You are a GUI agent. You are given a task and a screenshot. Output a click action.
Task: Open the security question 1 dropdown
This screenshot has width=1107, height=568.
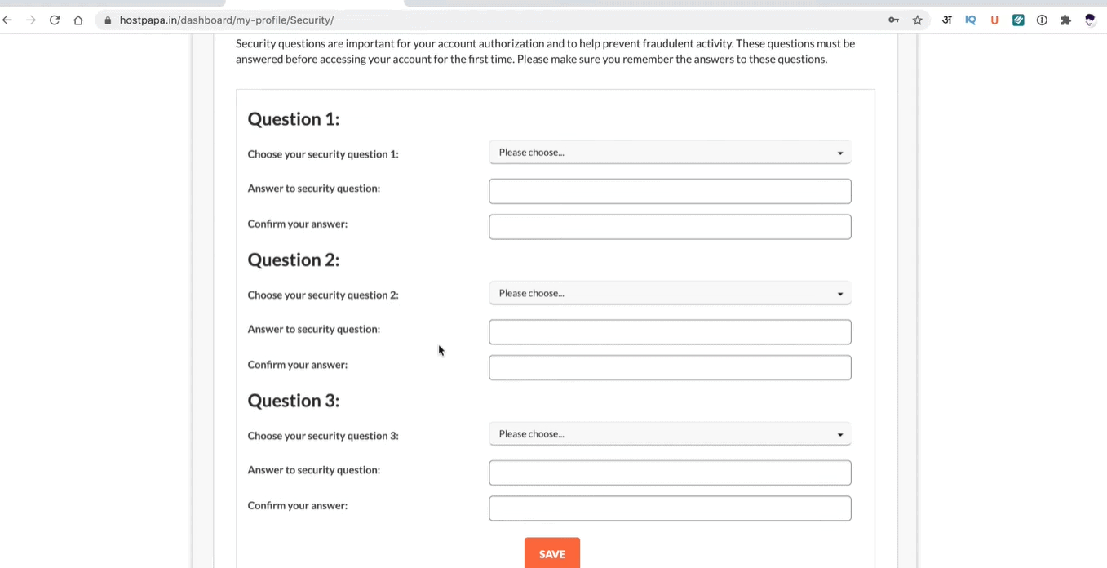(670, 153)
